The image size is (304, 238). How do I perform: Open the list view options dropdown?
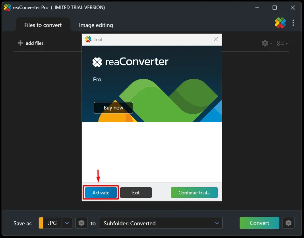tap(282, 43)
